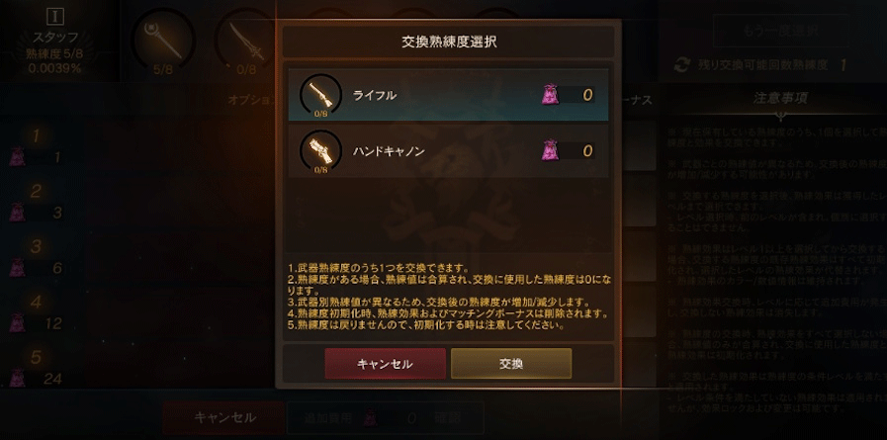This screenshot has width=887, height=440.
Task: Click the もう一度選択 button
Action: click(x=780, y=31)
